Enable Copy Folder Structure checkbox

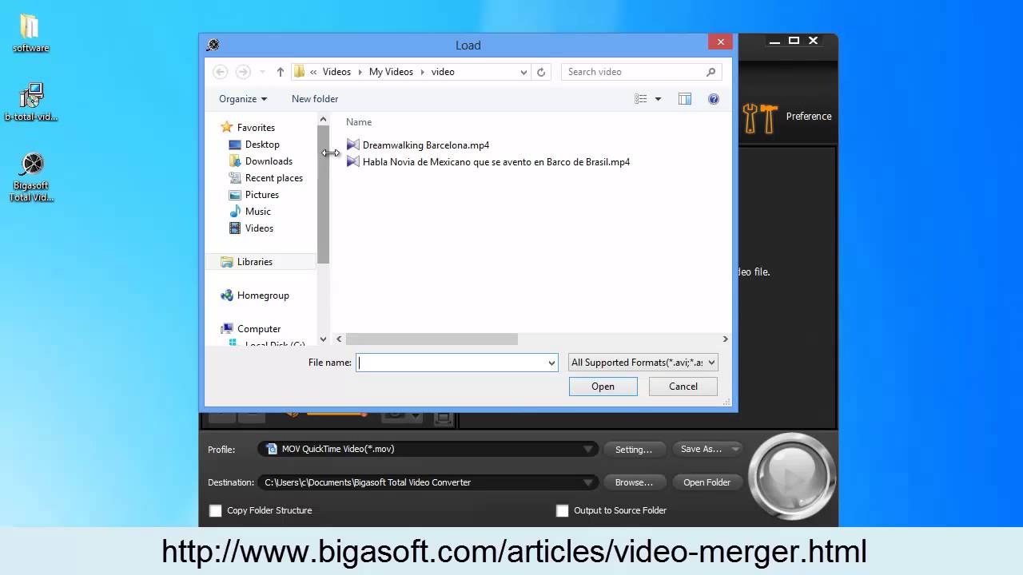click(x=215, y=510)
